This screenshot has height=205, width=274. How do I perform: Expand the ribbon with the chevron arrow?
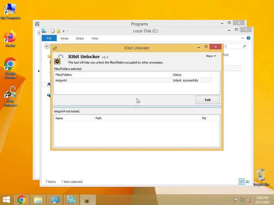click(x=242, y=38)
